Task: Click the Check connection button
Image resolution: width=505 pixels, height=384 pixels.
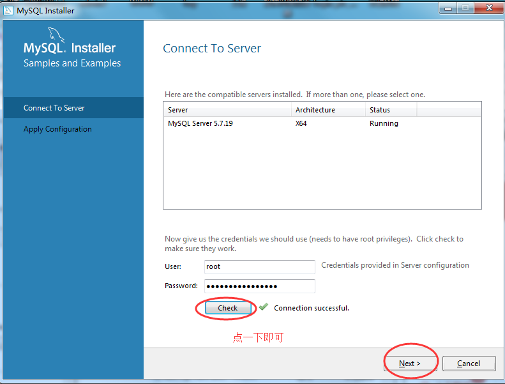Action: 228,308
